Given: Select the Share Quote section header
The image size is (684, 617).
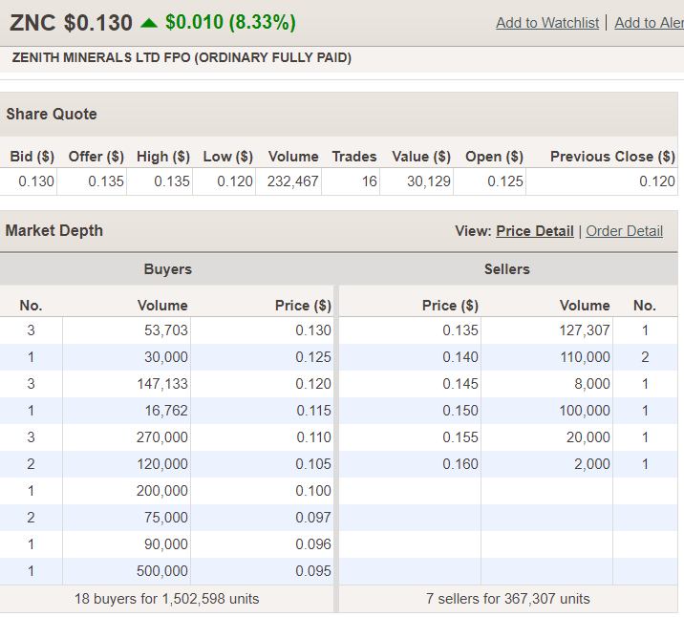Looking at the screenshot, I should click(52, 115).
